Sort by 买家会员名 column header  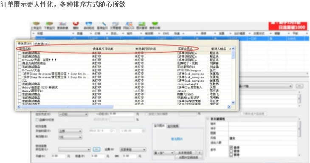click(x=185, y=49)
